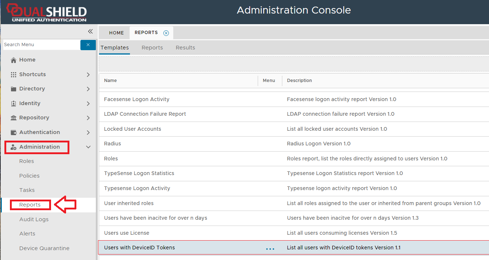Clear the menu search with X button
This screenshot has width=489, height=260.
pos(88,45)
